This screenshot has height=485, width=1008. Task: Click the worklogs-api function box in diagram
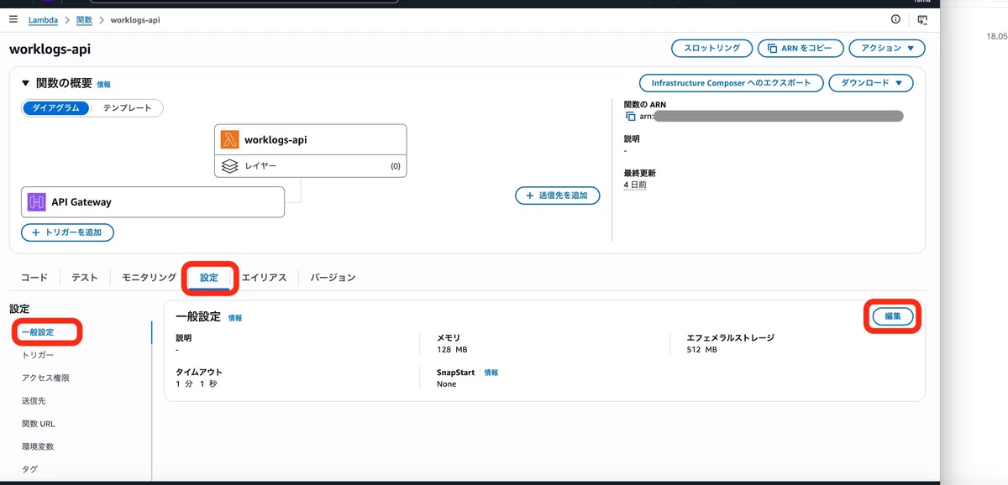point(311,139)
